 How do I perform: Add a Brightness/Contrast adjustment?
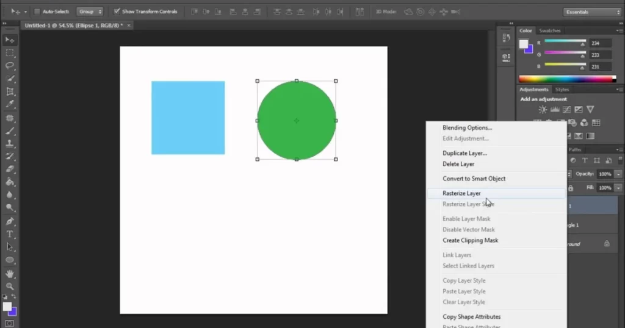click(543, 110)
